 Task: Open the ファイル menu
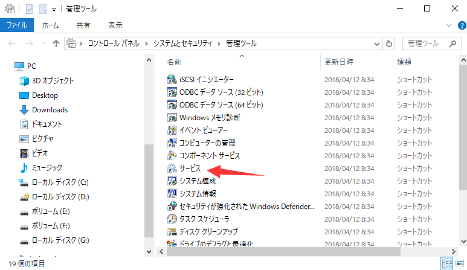click(x=17, y=25)
